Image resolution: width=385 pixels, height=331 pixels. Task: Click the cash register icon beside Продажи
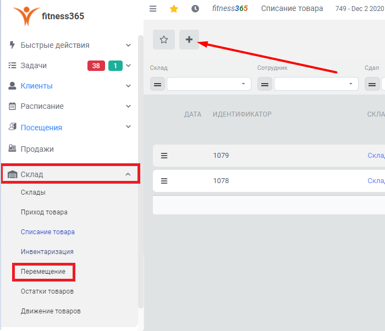pos(12,148)
